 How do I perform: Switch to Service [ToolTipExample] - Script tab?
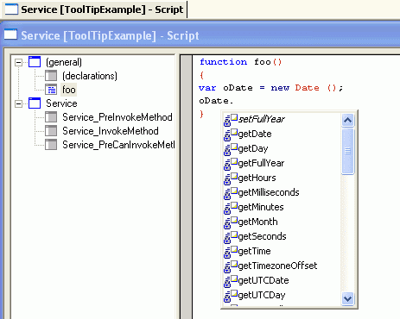point(94,9)
